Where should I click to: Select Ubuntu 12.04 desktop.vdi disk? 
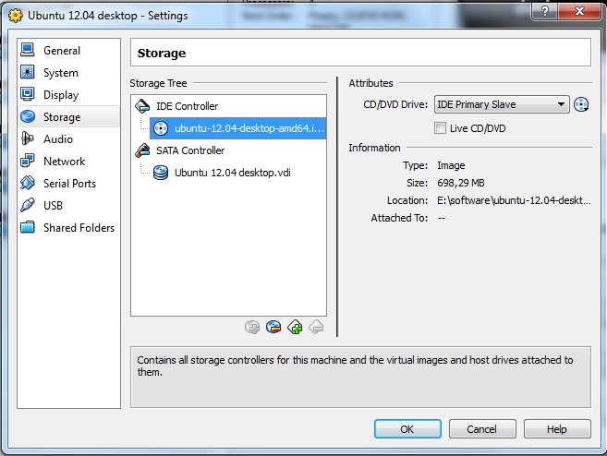pyautogui.click(x=232, y=173)
